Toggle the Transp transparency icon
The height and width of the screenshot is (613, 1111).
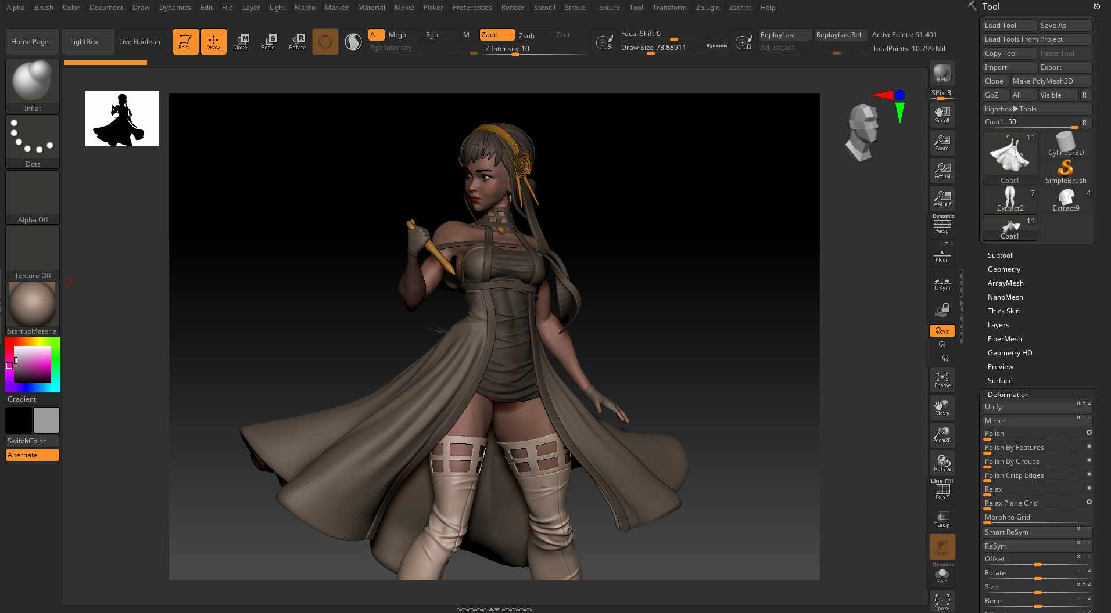[942, 519]
